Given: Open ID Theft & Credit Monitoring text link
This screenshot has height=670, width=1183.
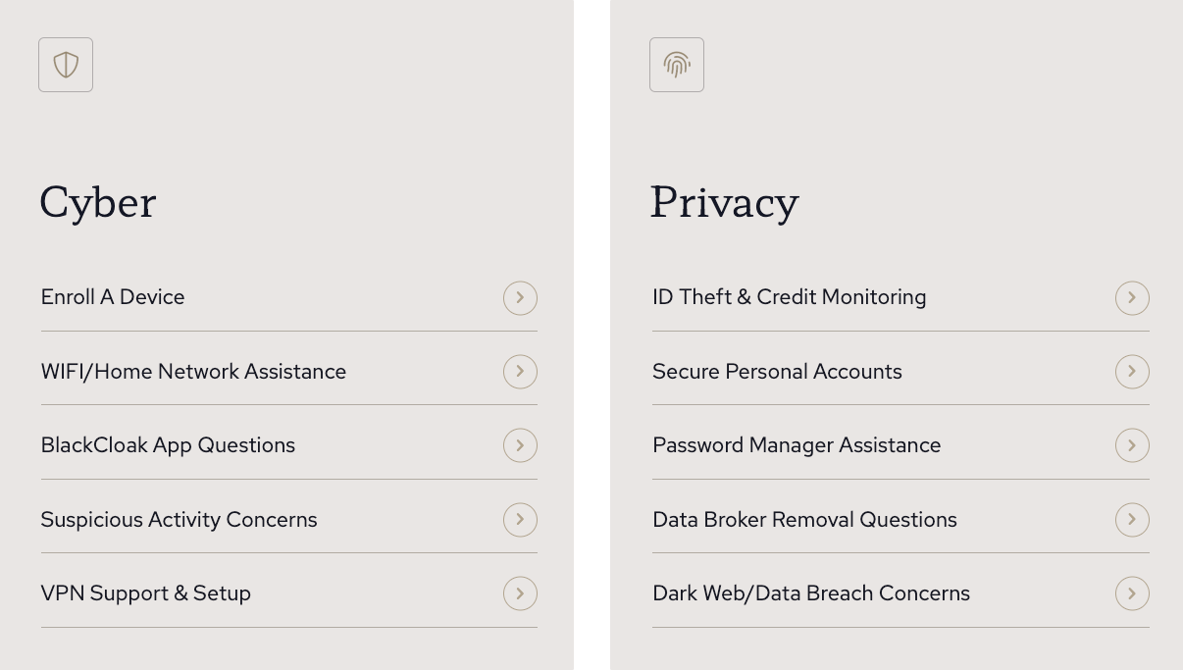Looking at the screenshot, I should pyautogui.click(x=789, y=297).
